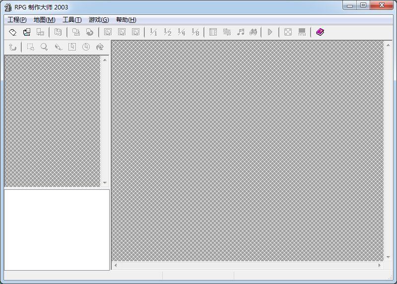Open the resource manager icon

pyautogui.click(x=227, y=32)
